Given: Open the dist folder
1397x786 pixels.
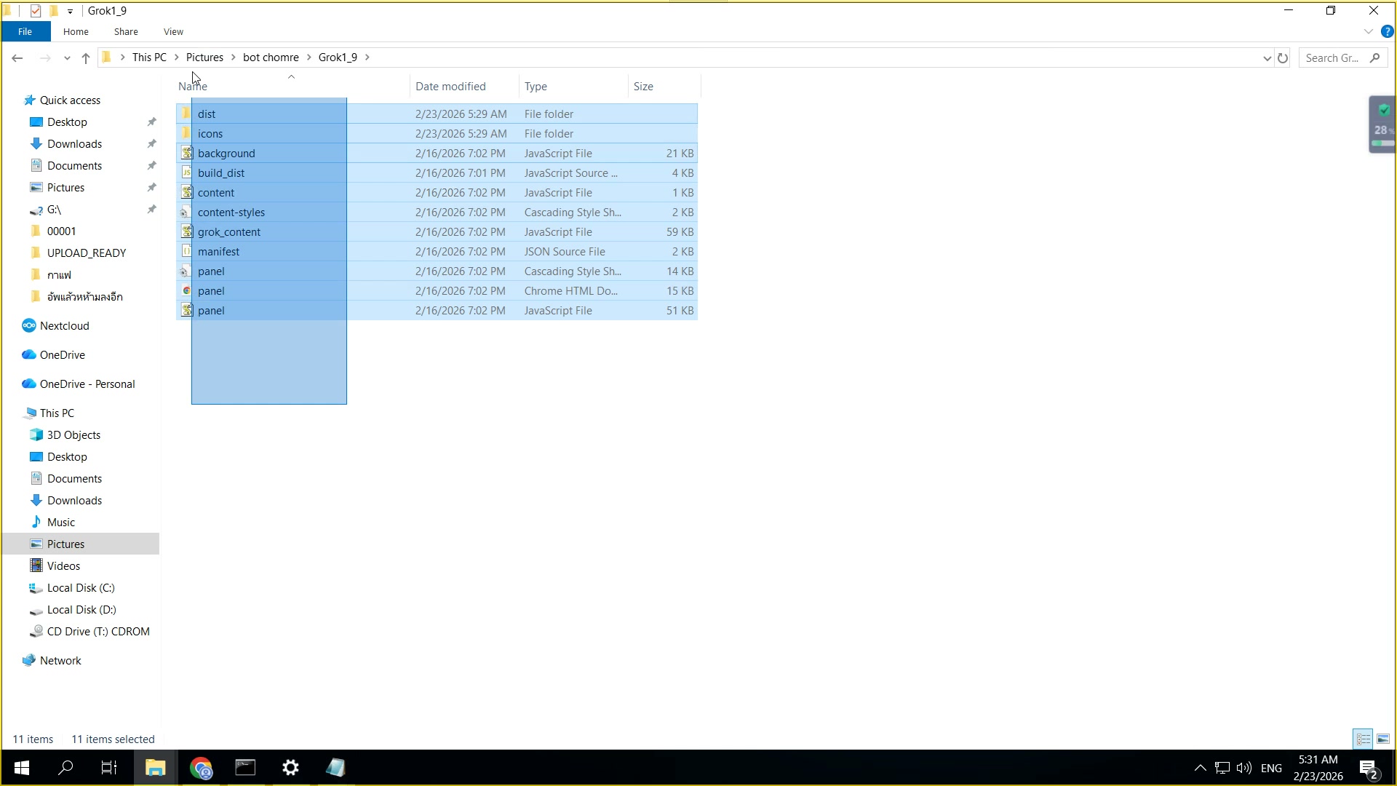Looking at the screenshot, I should [207, 114].
